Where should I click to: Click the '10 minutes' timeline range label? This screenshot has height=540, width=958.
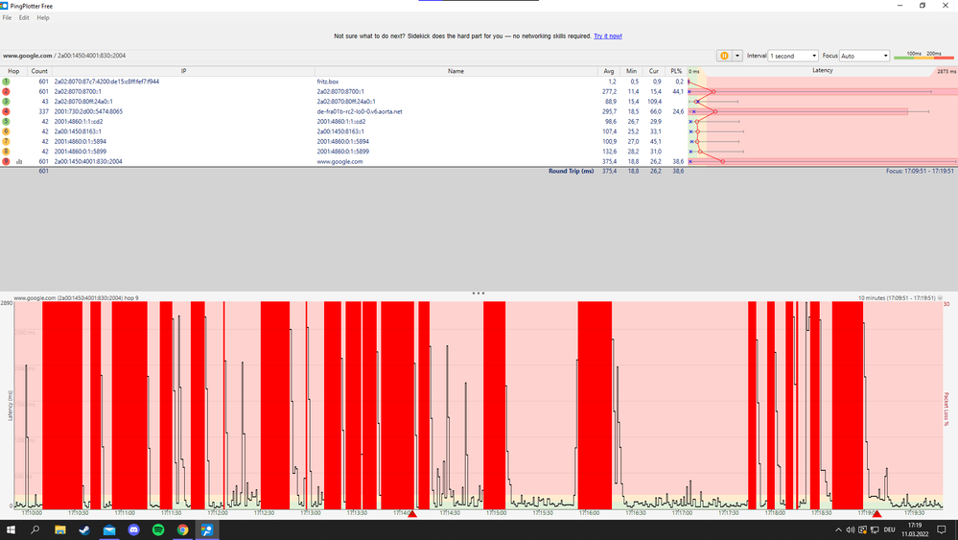point(897,298)
